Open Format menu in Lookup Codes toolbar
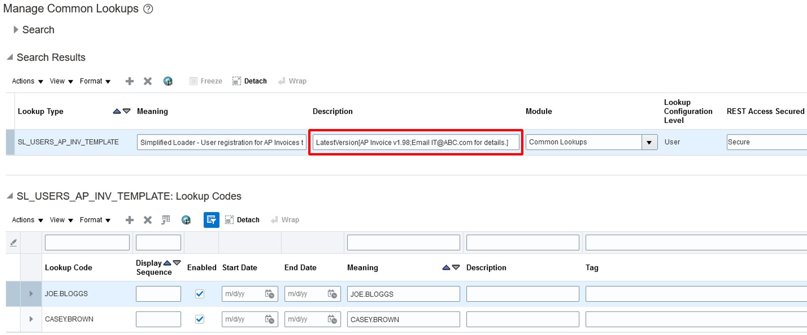This screenshot has height=335, width=807. pyautogui.click(x=95, y=220)
